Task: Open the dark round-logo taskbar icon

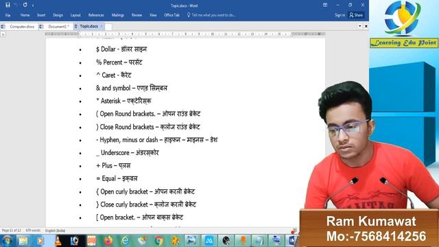Action: 226,241
